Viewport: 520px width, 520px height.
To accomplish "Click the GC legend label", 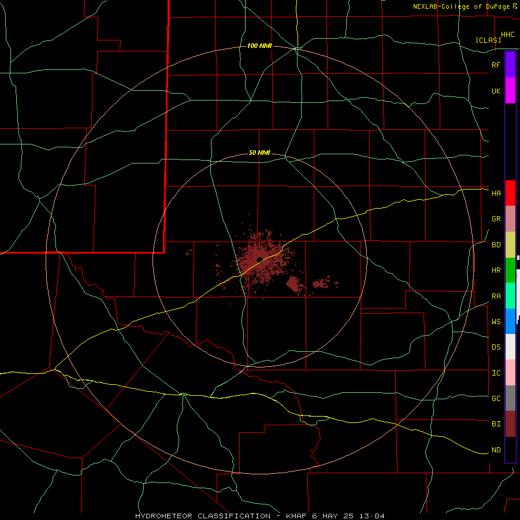I will (x=496, y=399).
